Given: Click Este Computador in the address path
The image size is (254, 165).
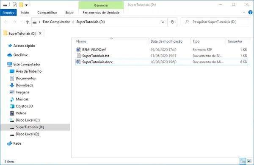Looking at the screenshot, I should pos(56,22).
